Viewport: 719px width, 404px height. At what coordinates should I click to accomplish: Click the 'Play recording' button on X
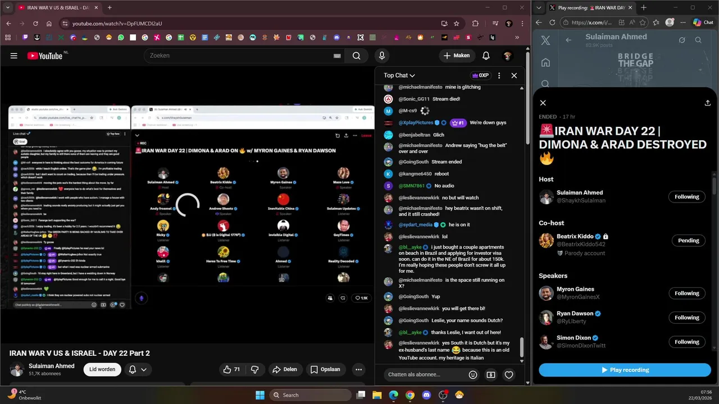tap(625, 370)
